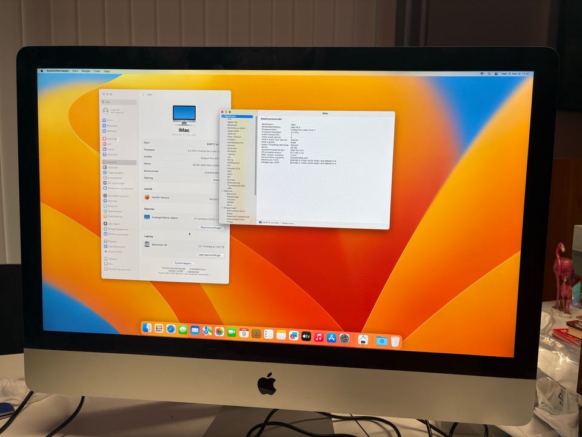The height and width of the screenshot is (437, 582).
Task: Launch FaceTime from the Dock
Action: pos(232,332)
